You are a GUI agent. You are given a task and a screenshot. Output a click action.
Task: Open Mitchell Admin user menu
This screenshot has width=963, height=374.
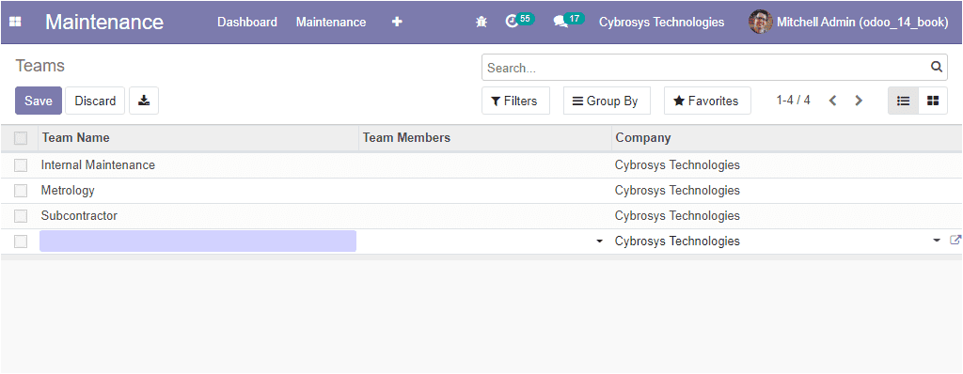coord(848,23)
